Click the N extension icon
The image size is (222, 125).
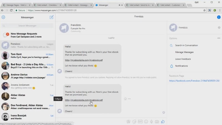(210, 10)
